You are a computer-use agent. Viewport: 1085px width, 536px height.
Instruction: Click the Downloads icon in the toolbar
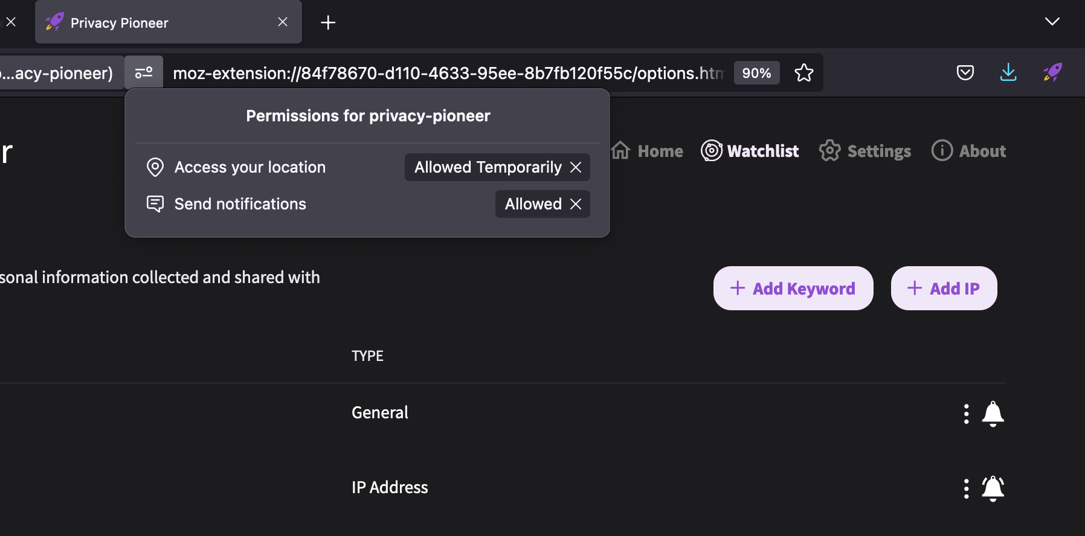[x=1008, y=72]
